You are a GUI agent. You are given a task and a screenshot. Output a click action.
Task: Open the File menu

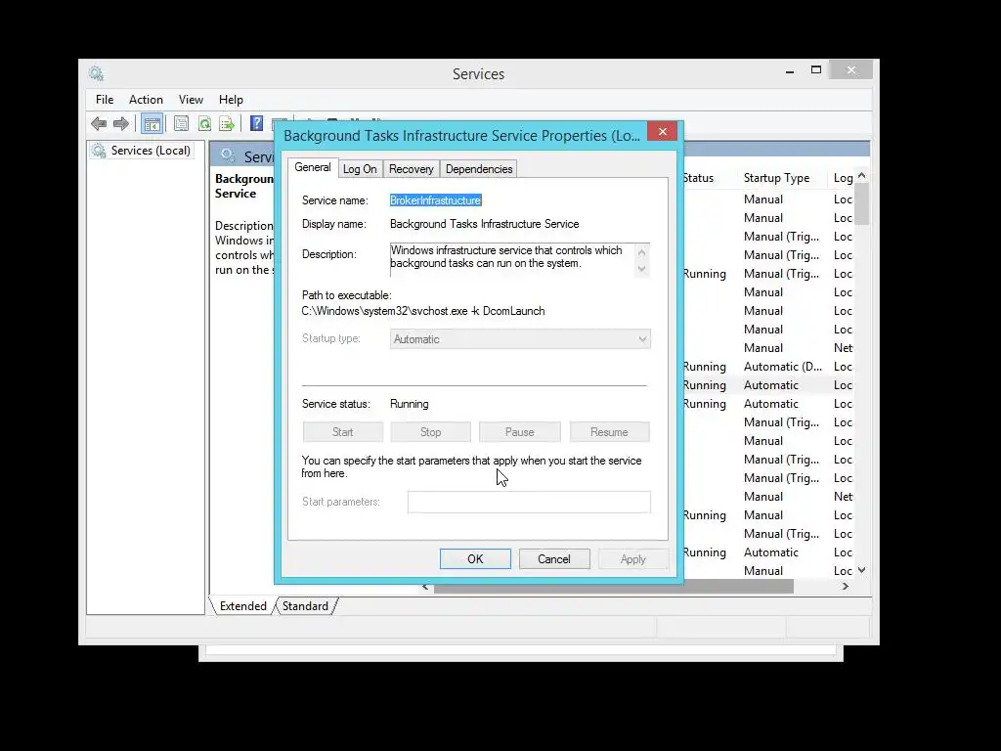point(104,100)
